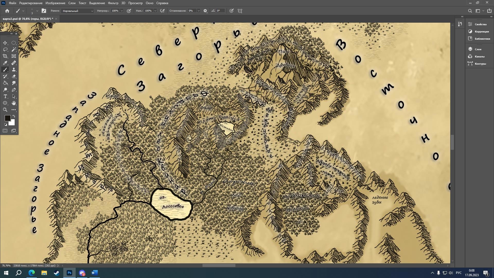
Task: Select the Clone Stamp tool
Action: [14, 70]
